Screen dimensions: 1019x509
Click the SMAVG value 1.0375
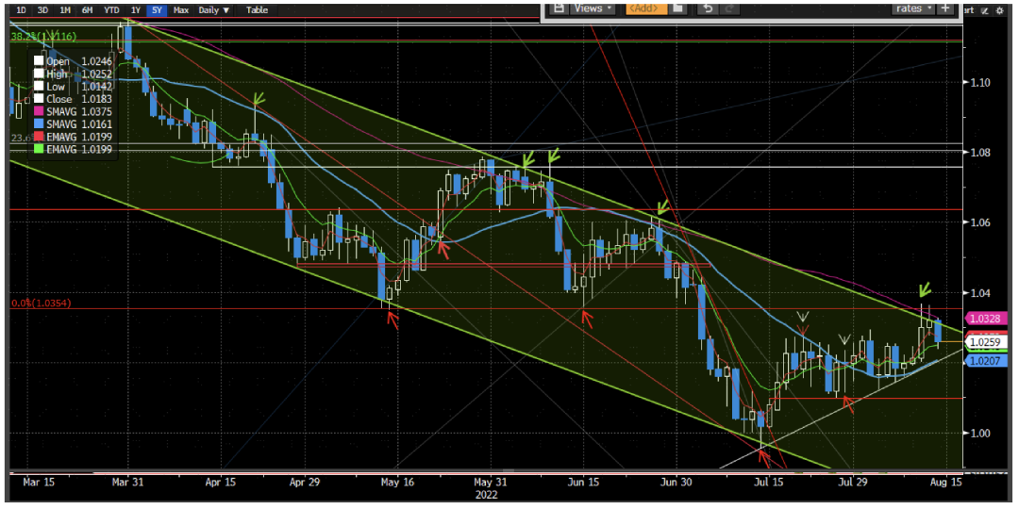click(x=97, y=111)
